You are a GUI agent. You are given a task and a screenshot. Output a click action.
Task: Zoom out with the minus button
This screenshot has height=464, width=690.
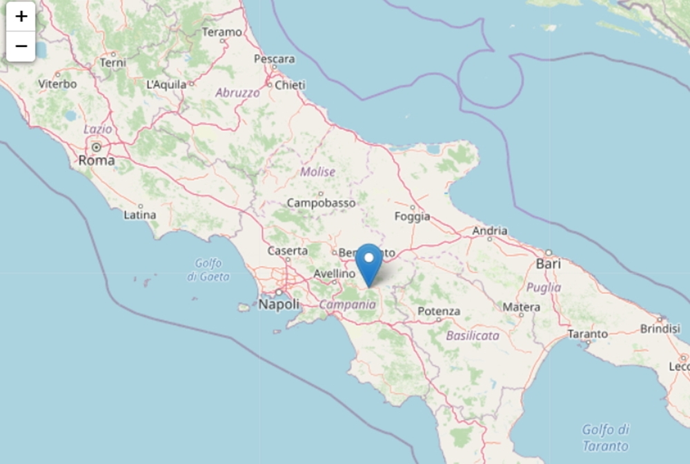click(21, 46)
